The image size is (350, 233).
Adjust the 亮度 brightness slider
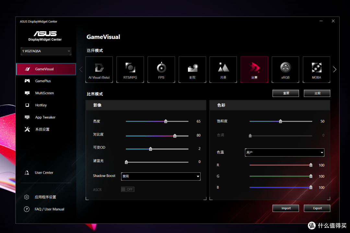pos(157,122)
